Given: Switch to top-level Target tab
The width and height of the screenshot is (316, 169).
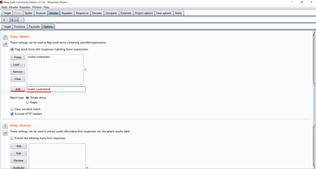Looking at the screenshot, I should (7, 13).
